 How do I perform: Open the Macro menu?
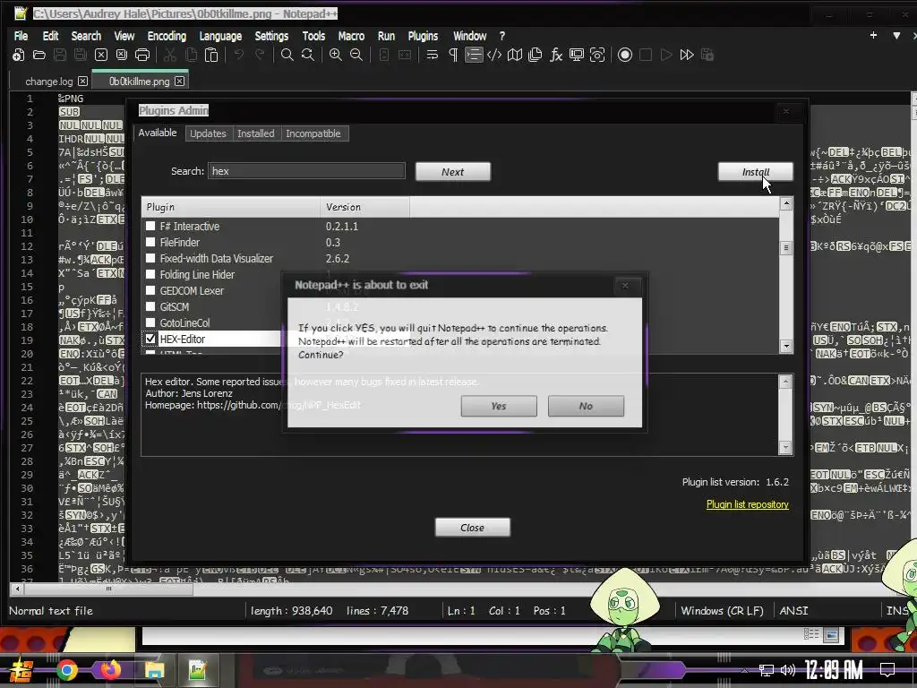[351, 36]
